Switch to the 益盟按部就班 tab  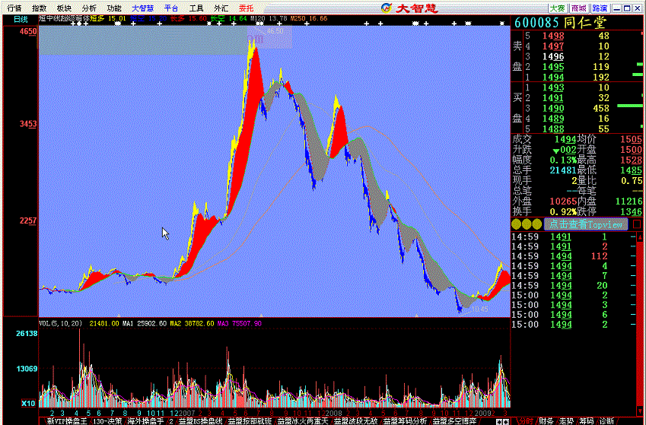point(250,421)
